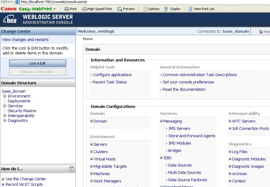Open the View Print List icon
Screen dimensions: 270x187
click(190, 9)
